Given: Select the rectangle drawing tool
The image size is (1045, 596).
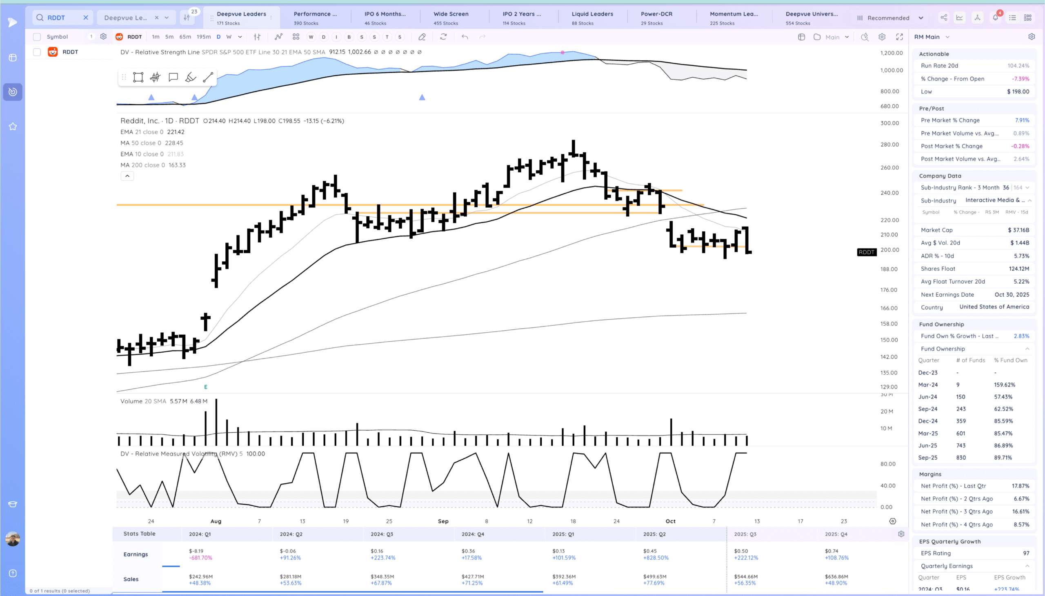Looking at the screenshot, I should pyautogui.click(x=138, y=78).
